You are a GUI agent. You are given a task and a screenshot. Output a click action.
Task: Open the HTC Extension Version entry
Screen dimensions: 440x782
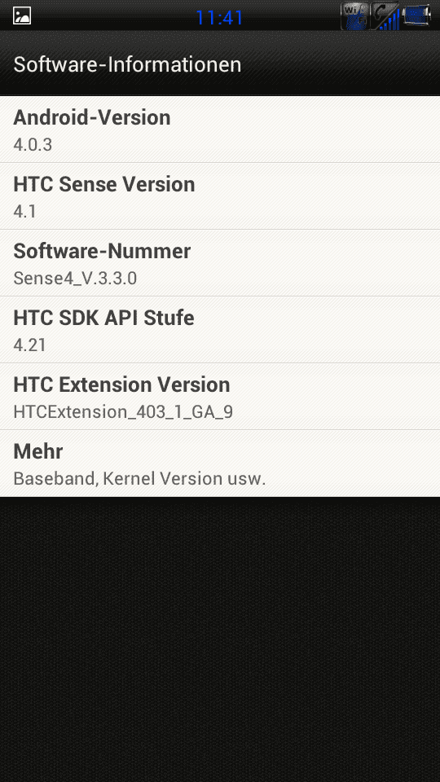click(220, 397)
